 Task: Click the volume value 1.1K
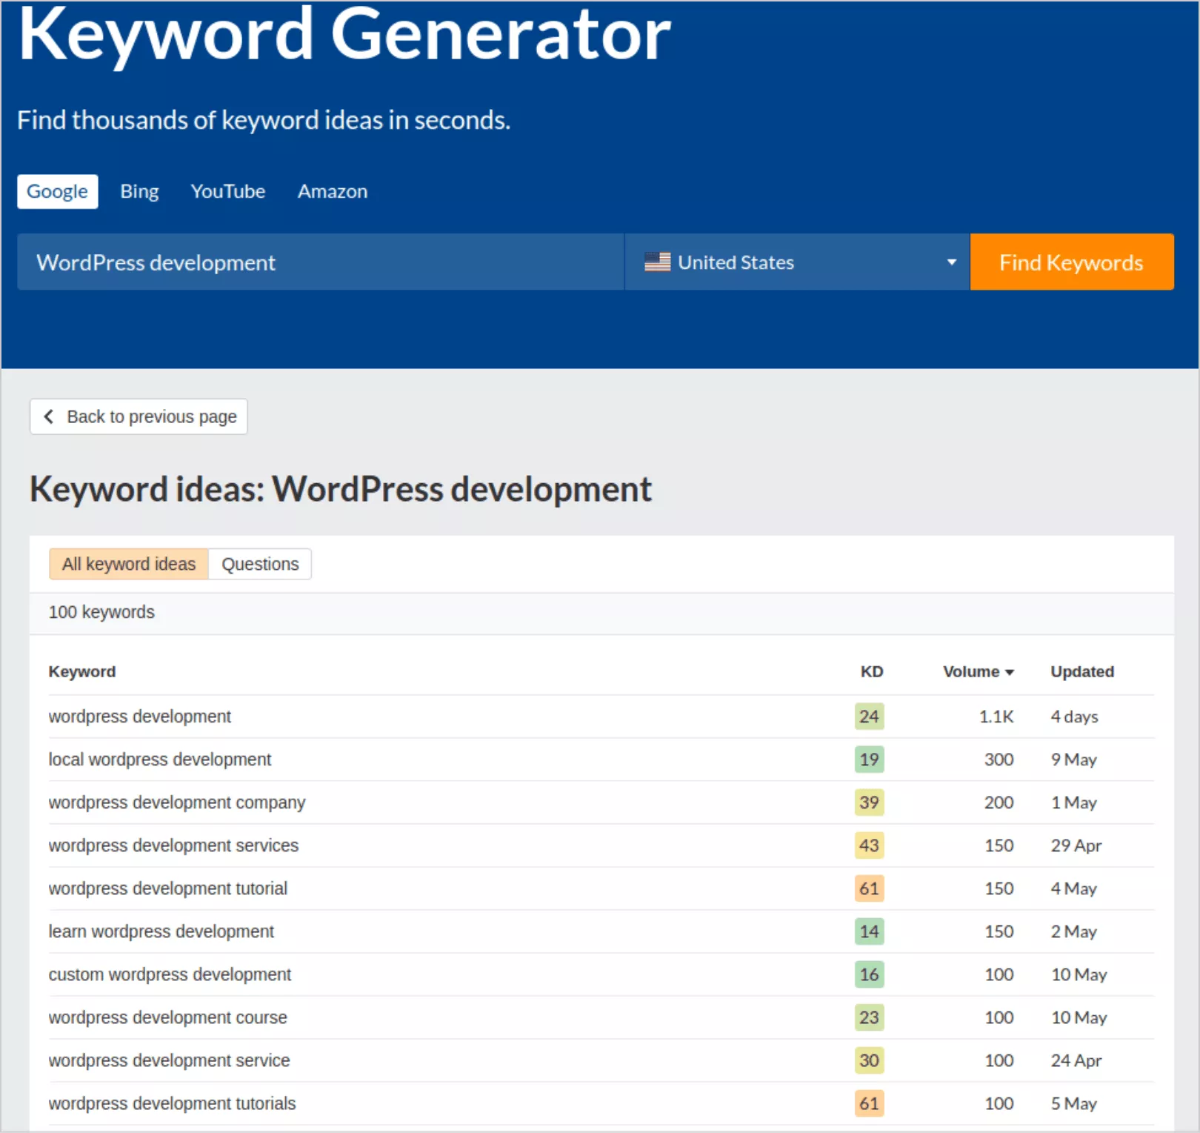point(996,717)
